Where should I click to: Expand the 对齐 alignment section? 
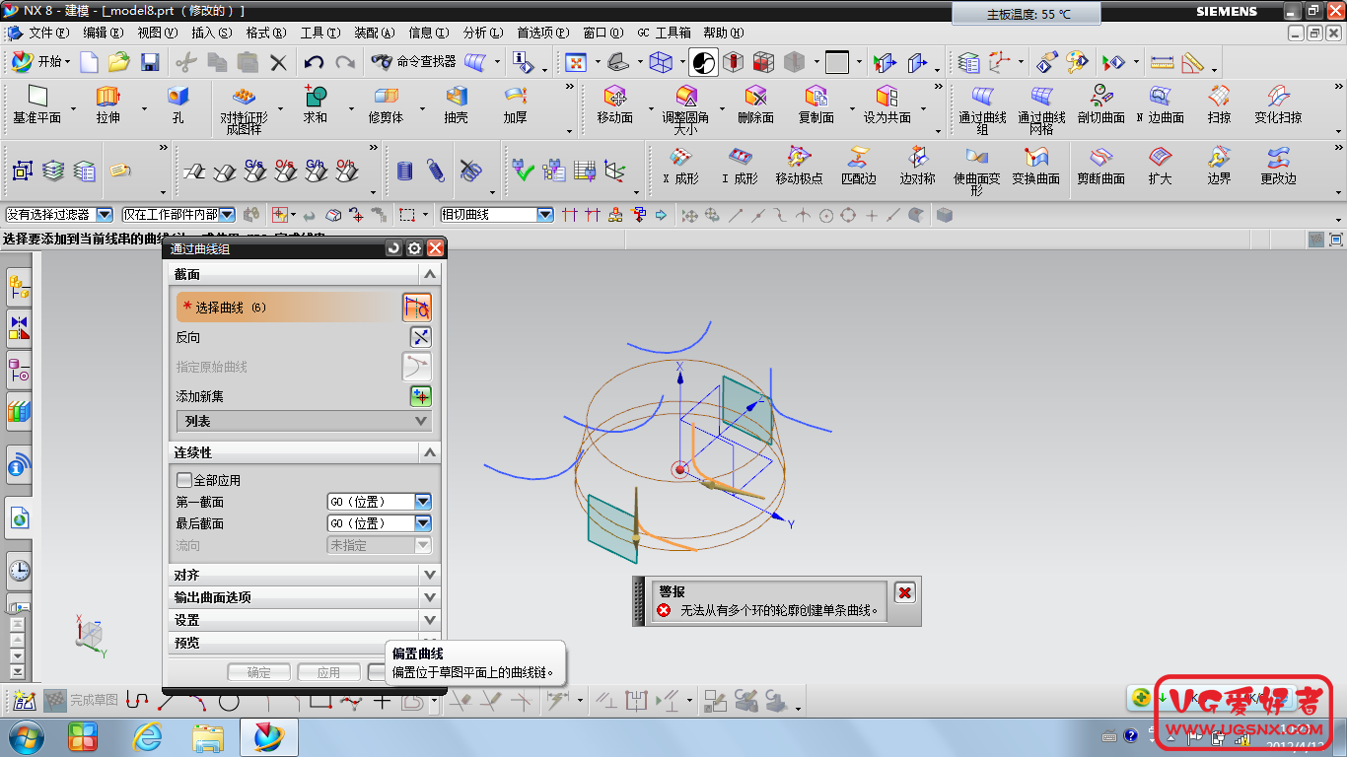[x=305, y=575]
